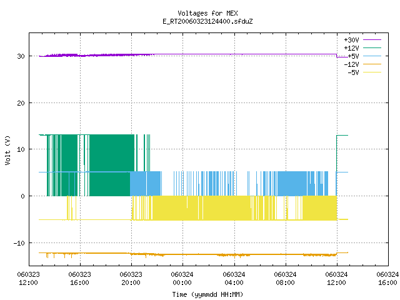400x300 pixels.
Task: Click the 060324 12:00 time tick label
Action: click(x=336, y=278)
